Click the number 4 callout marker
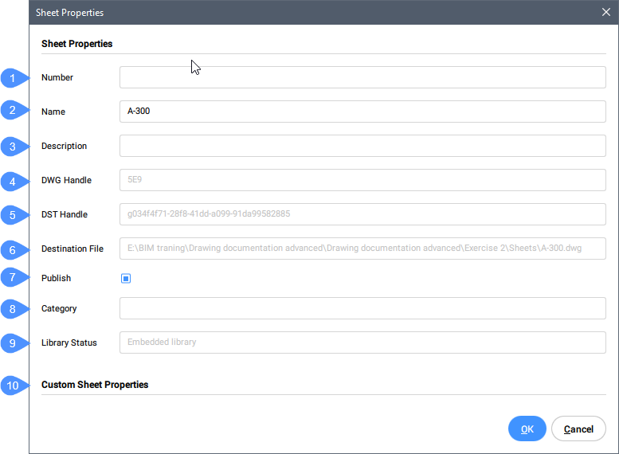619x454 pixels. click(x=14, y=181)
